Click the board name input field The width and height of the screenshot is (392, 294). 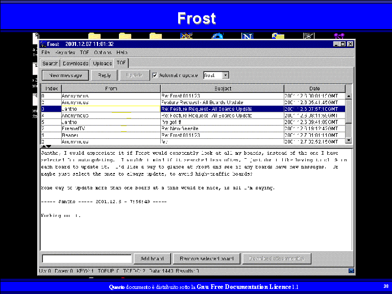pyautogui.click(x=87, y=259)
